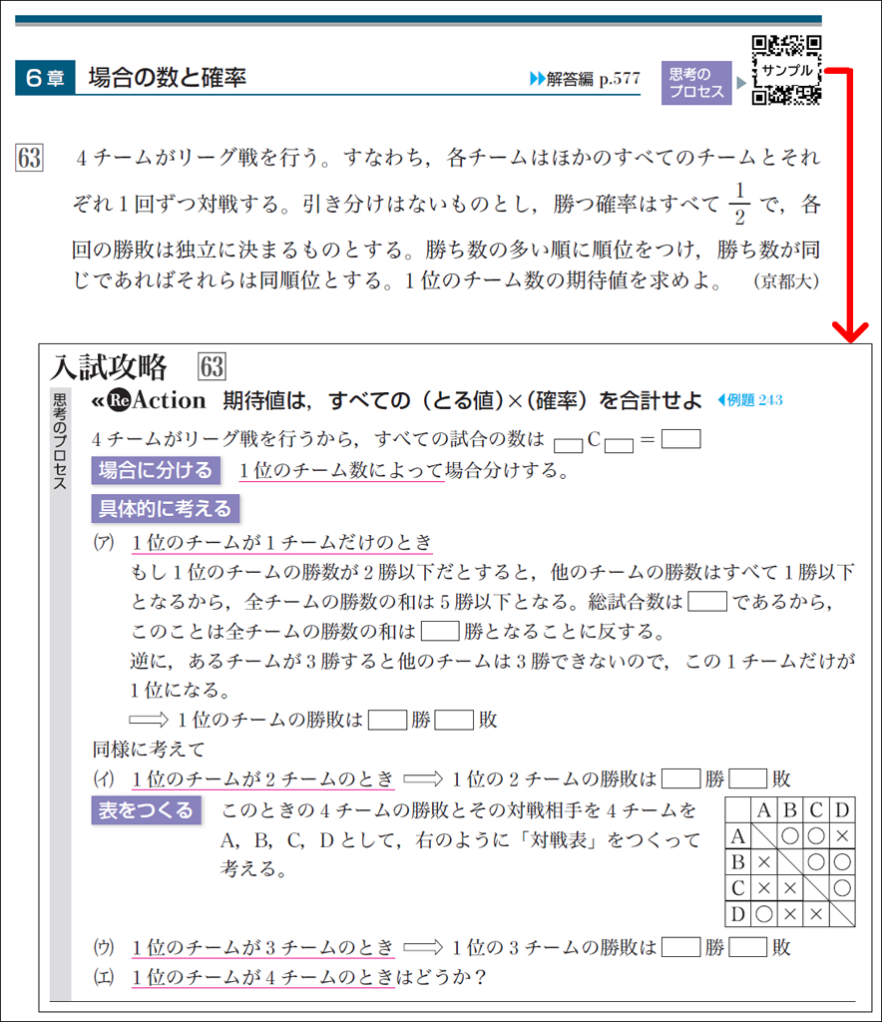Screen dimensions: 882x1022
Task: Click the サンプル QR code
Action: 786,70
